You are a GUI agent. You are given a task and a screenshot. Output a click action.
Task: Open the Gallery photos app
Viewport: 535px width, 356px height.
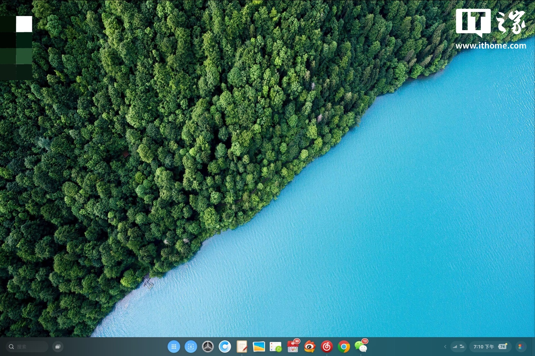[259, 347]
